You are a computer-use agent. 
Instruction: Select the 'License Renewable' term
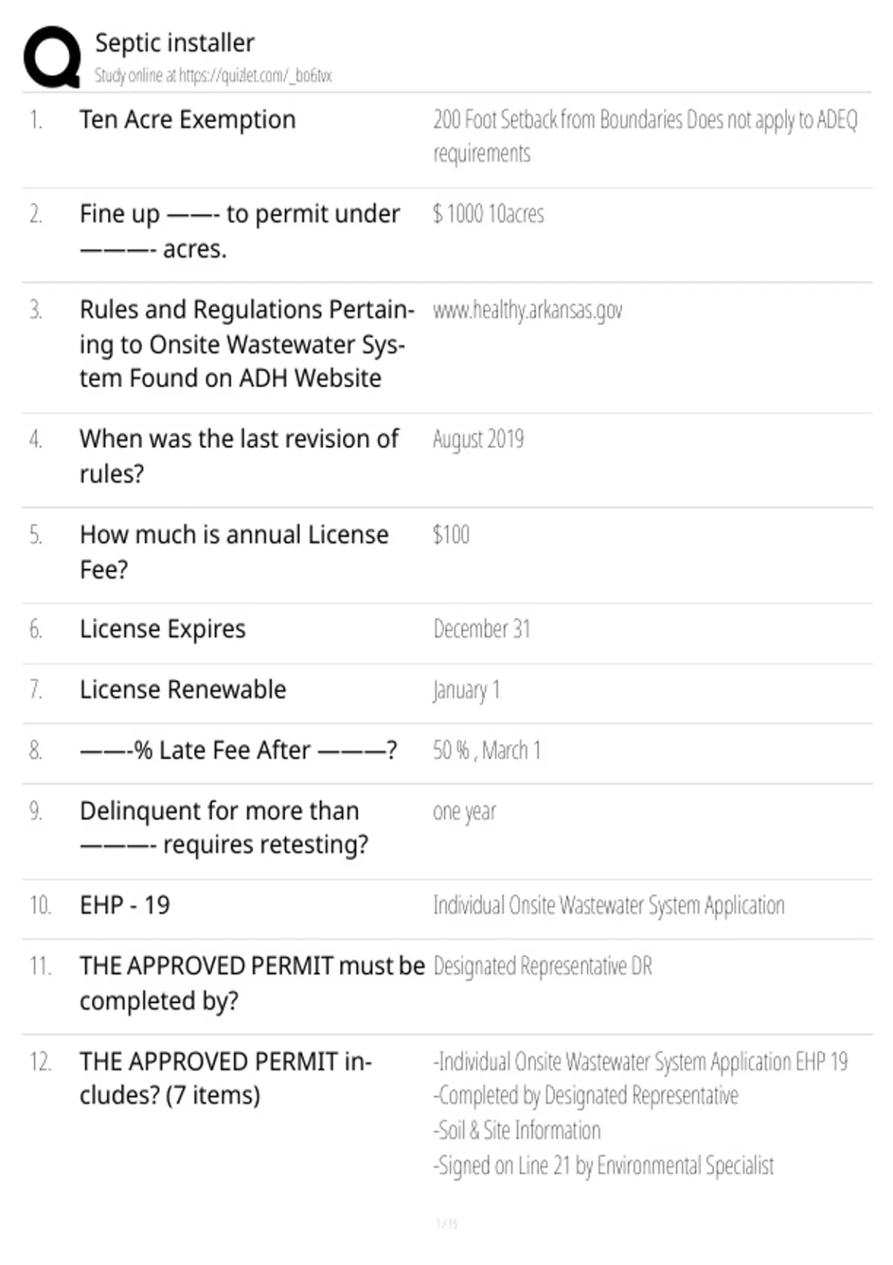coord(182,689)
